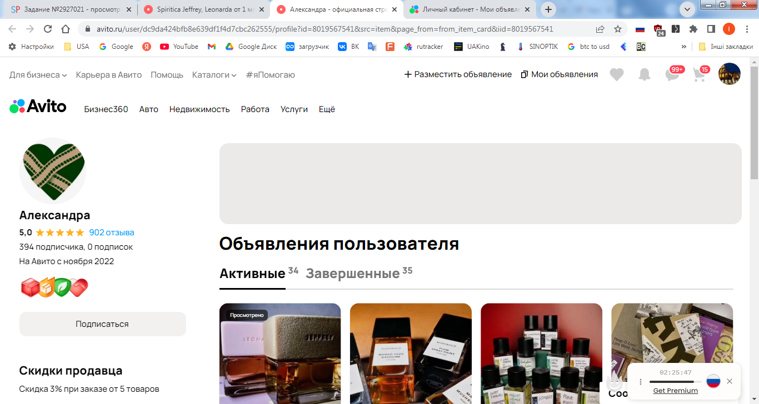The height and width of the screenshot is (404, 759).
Task: Click Get Premium link
Action: tap(675, 391)
